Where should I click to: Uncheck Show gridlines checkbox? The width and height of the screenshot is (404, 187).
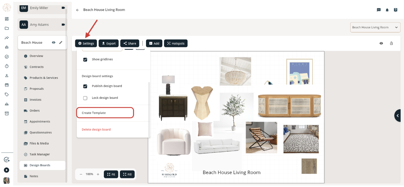coord(85,59)
